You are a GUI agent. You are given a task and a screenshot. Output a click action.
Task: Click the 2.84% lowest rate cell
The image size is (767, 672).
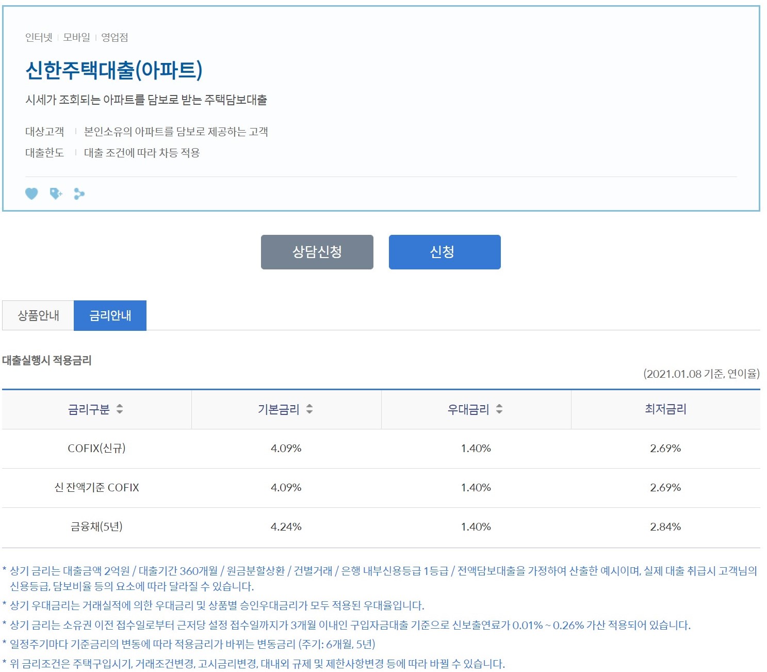pos(665,527)
